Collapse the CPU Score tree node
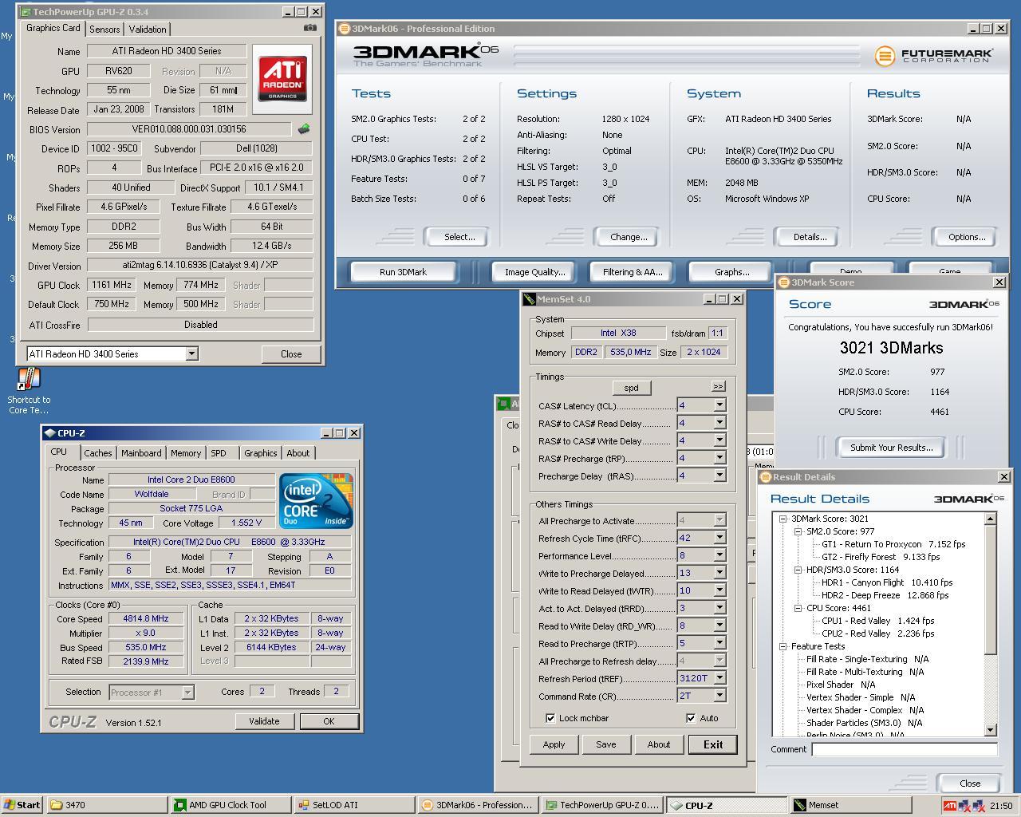This screenshot has height=817, width=1021. 798,608
